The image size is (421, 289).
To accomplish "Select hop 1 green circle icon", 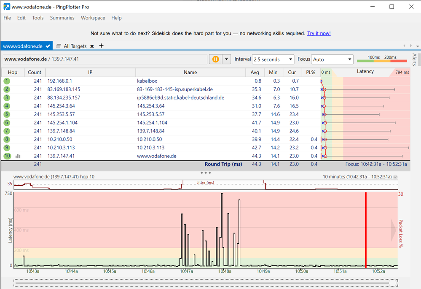I will coord(7,81).
